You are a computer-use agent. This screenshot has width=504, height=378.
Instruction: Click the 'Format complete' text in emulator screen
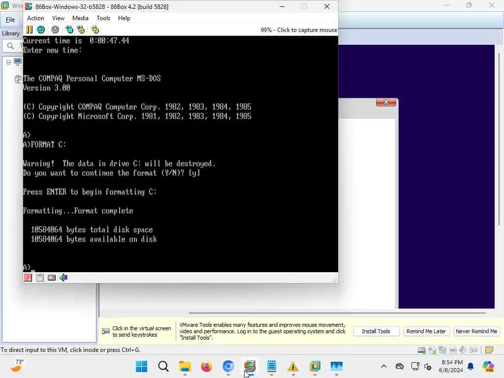[x=103, y=211]
